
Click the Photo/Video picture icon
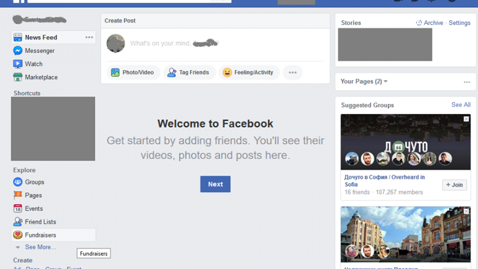click(x=115, y=73)
